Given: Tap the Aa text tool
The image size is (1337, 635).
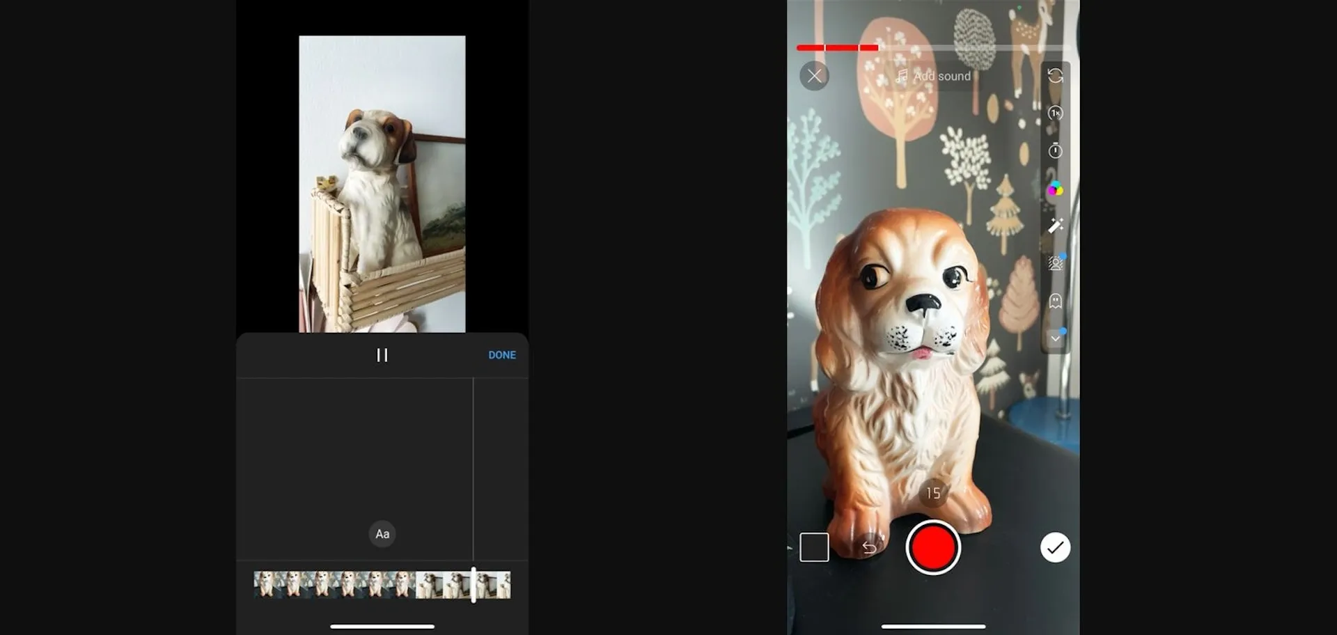Looking at the screenshot, I should [x=382, y=534].
